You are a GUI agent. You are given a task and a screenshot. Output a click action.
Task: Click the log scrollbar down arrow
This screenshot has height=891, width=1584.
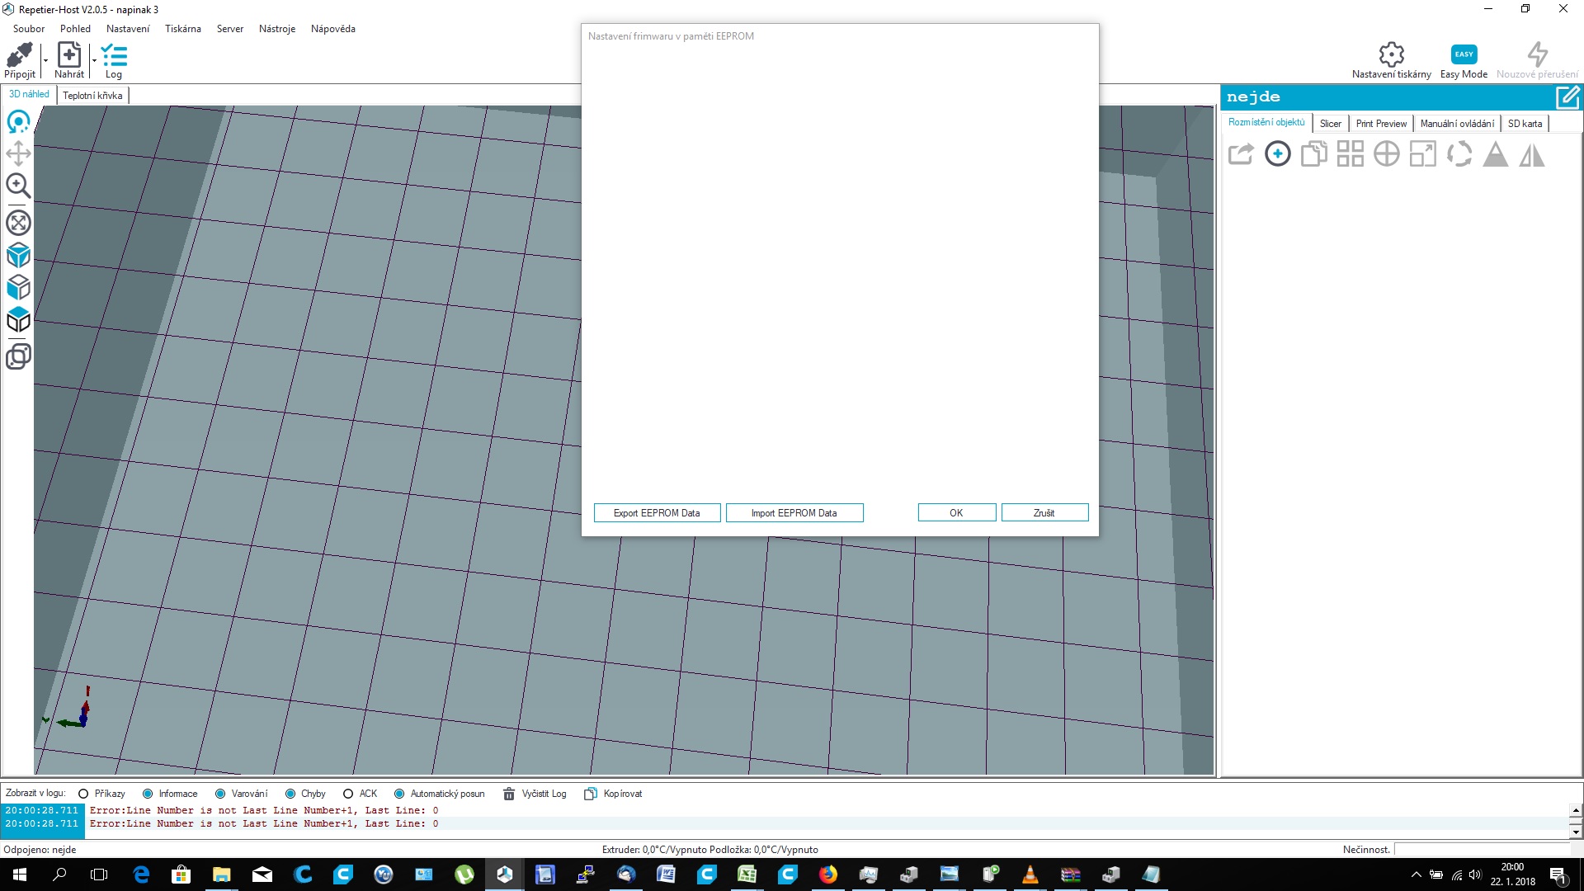pyautogui.click(x=1576, y=832)
